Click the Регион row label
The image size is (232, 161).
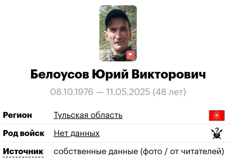18,115
